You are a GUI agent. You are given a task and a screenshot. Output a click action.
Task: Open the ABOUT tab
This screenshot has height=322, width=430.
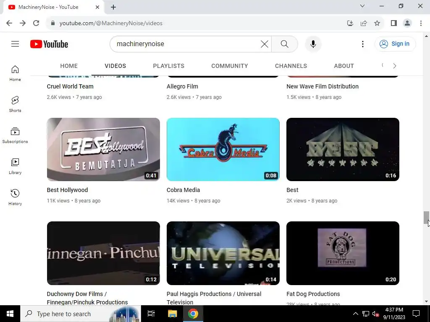[x=344, y=66]
